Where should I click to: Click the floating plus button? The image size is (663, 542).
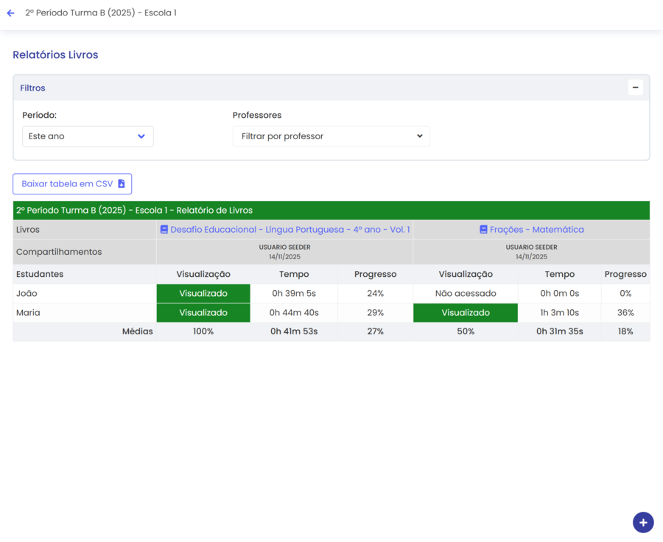(x=642, y=522)
